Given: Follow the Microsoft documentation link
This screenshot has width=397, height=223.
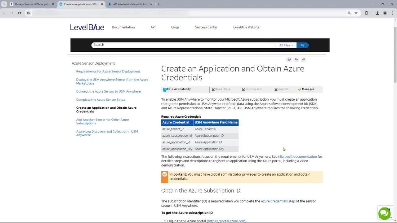Looking at the screenshot, I should click(297, 157).
